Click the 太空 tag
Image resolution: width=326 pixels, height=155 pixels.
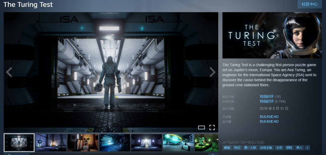[x=279, y=148]
